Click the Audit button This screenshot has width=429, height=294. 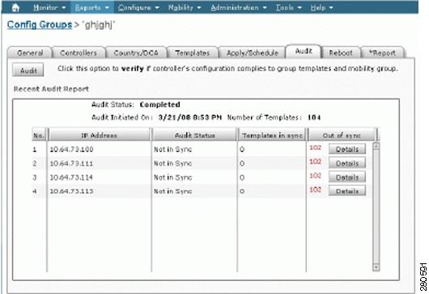pyautogui.click(x=28, y=70)
